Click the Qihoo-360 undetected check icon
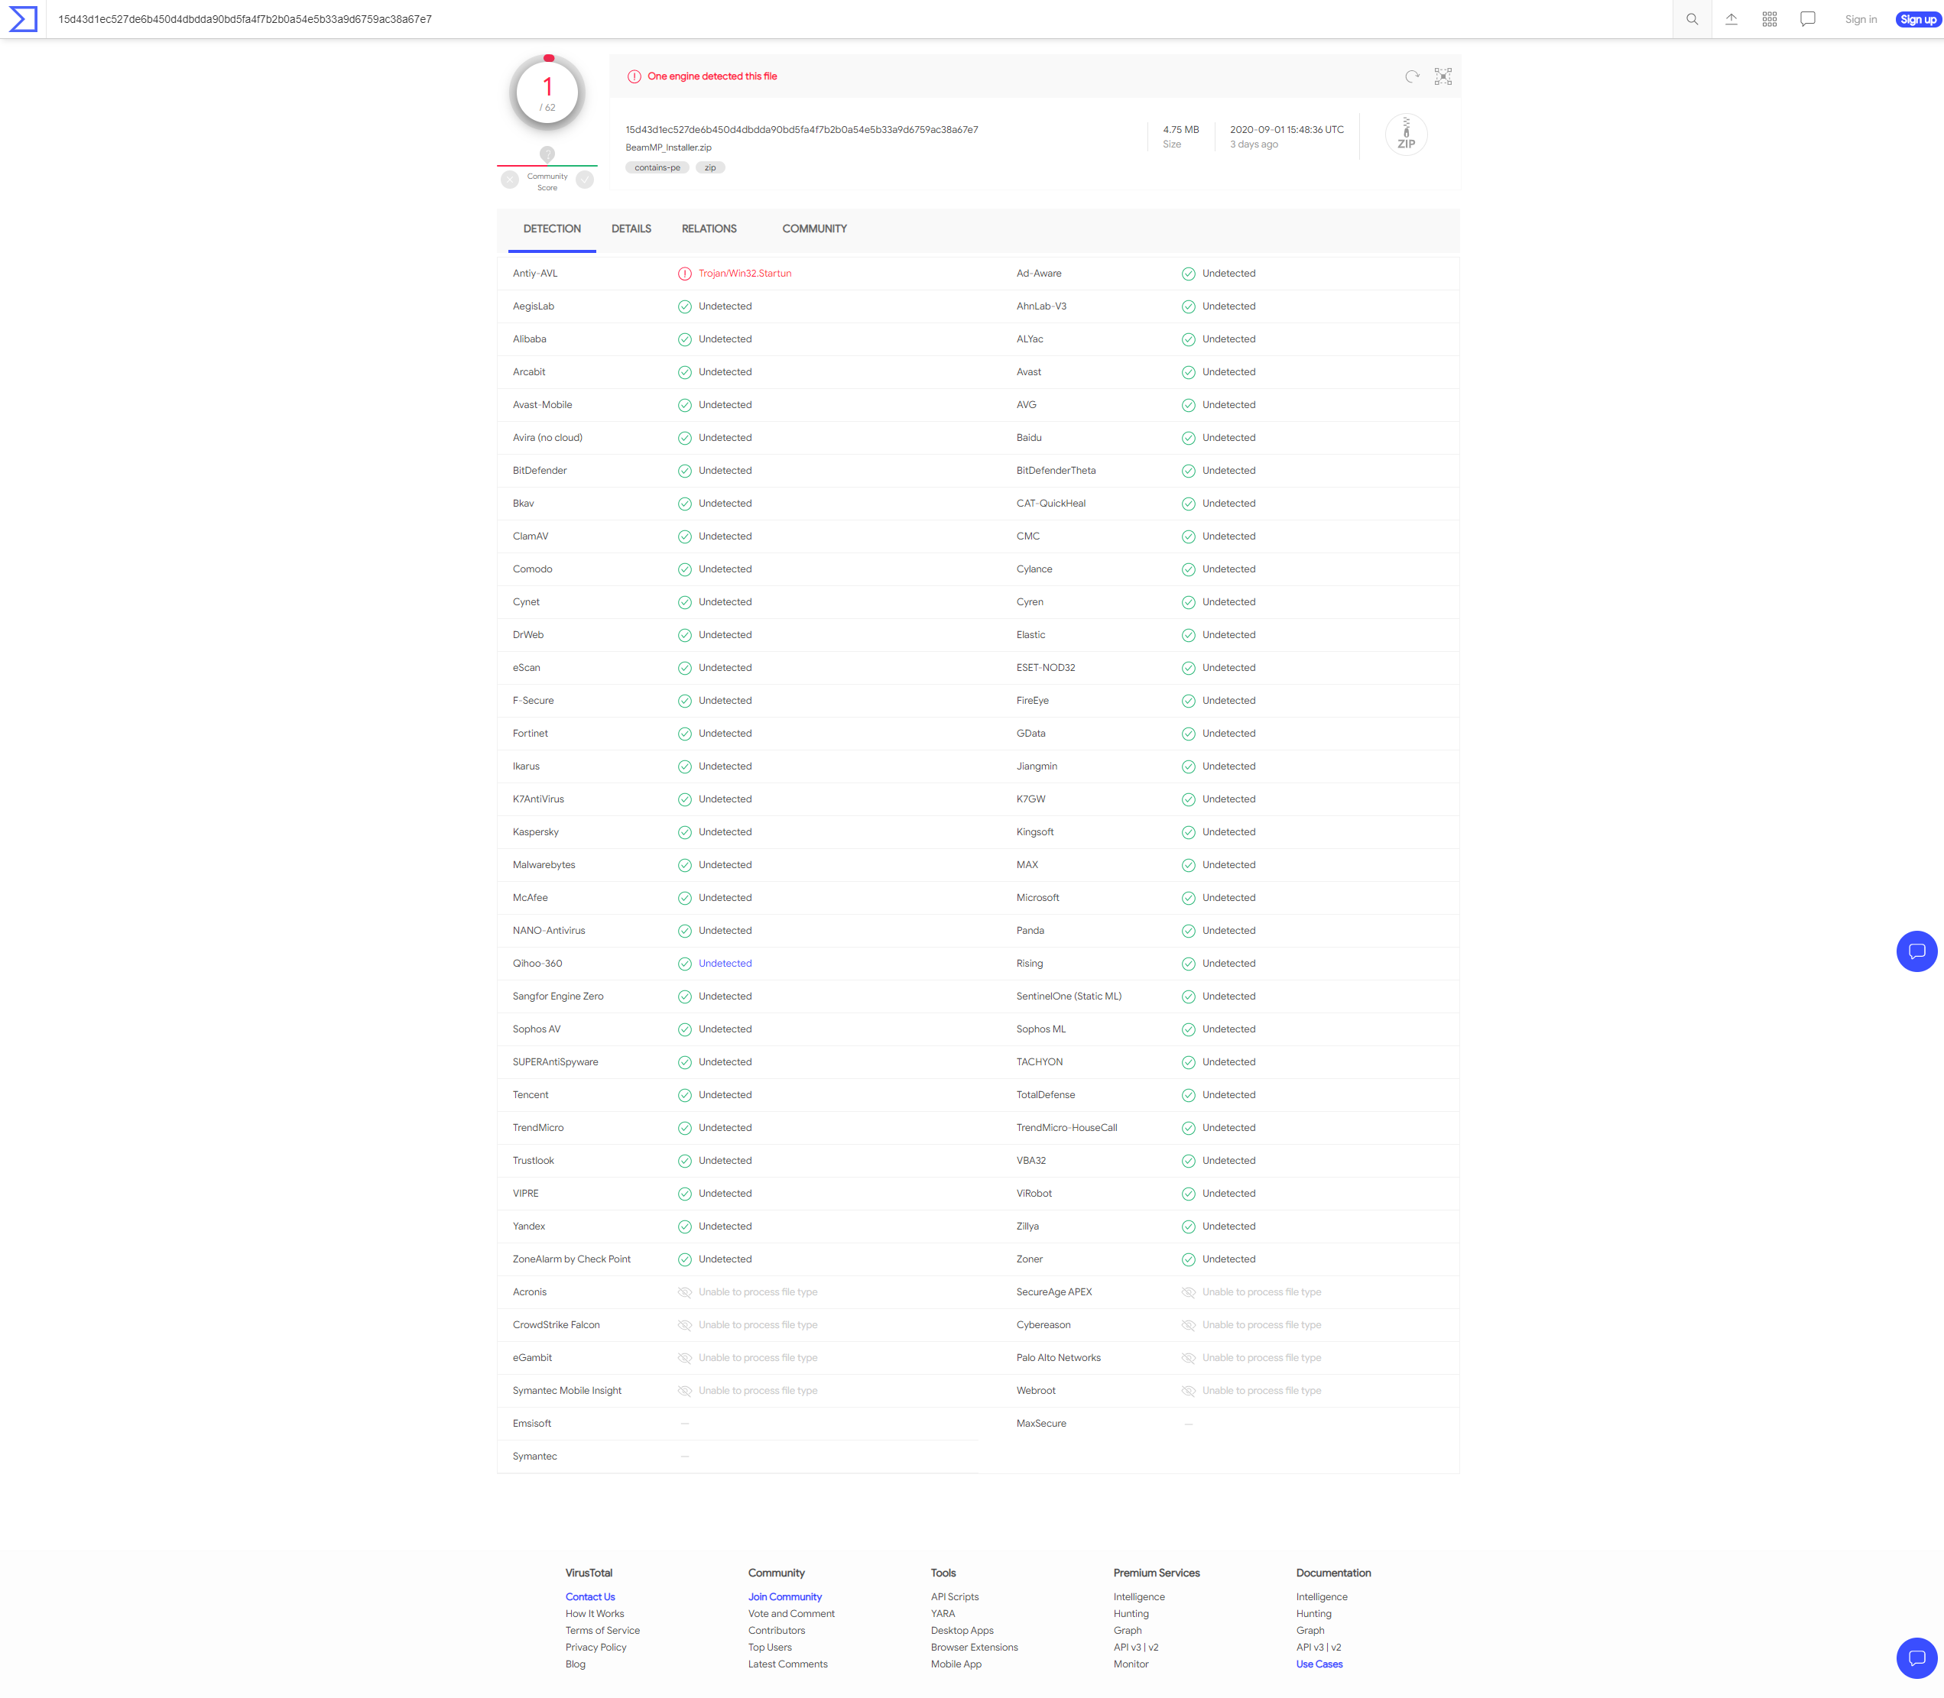This screenshot has height=1698, width=1944. tap(684, 964)
